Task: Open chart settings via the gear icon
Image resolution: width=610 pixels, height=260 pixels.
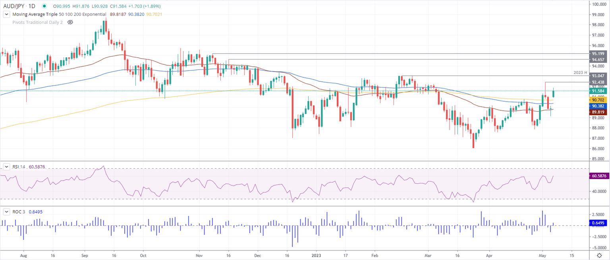Action: coord(600,256)
